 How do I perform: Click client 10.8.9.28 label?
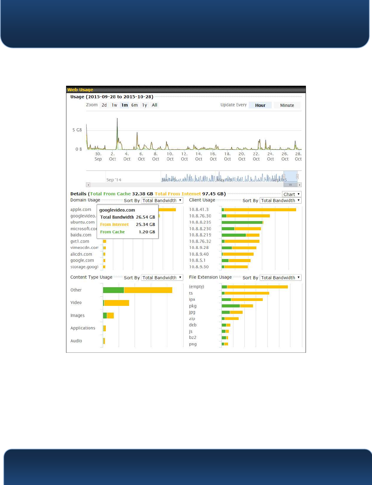199,248
